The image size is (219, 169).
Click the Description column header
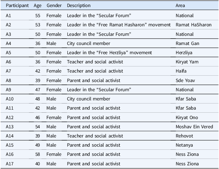pyautogui.click(x=79, y=6)
